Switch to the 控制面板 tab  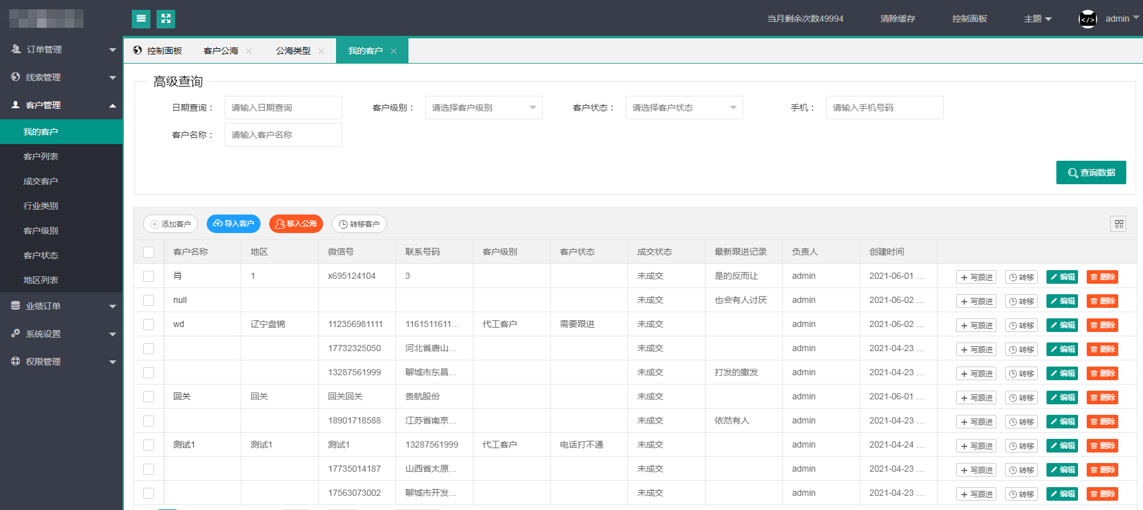158,51
